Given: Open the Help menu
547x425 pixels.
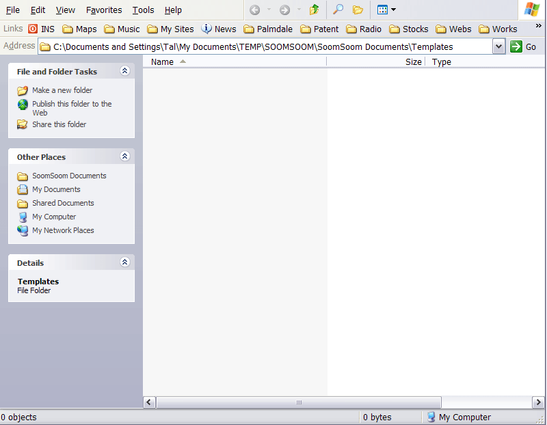Looking at the screenshot, I should tap(173, 10).
